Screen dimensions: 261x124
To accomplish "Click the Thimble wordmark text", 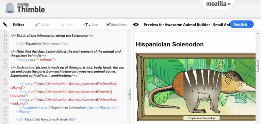I will click(31, 9).
